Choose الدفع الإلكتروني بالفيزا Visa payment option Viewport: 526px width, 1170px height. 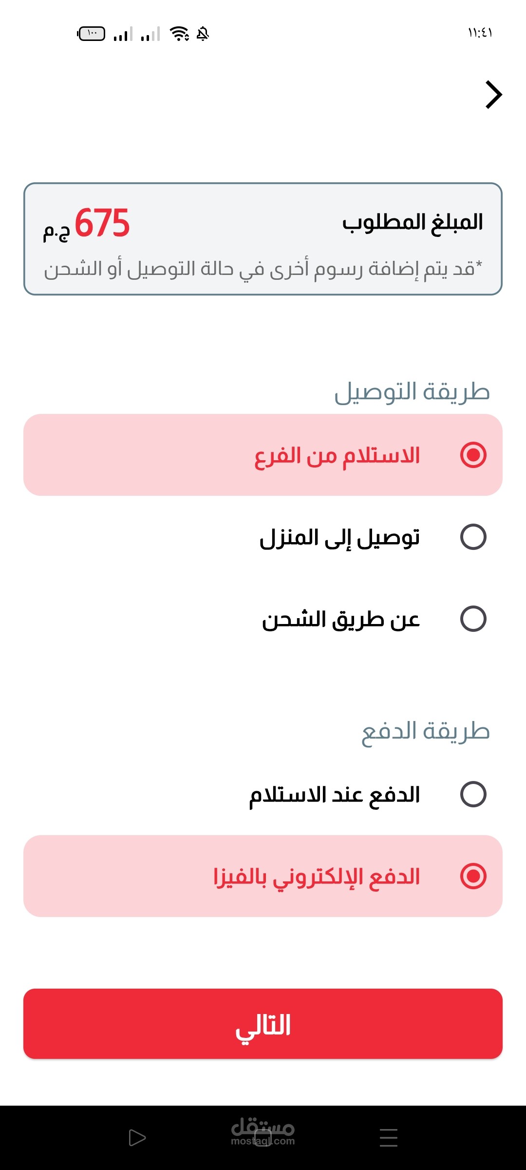tap(473, 876)
